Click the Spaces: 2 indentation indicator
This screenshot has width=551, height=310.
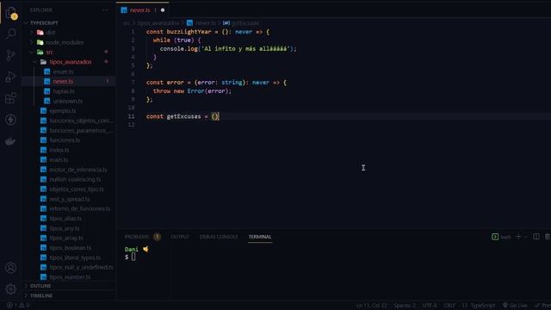point(405,306)
